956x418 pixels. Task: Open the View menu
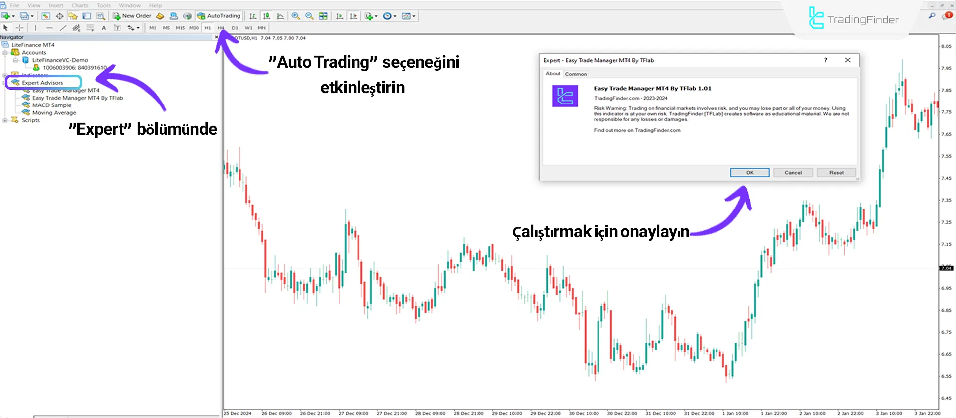point(34,5)
